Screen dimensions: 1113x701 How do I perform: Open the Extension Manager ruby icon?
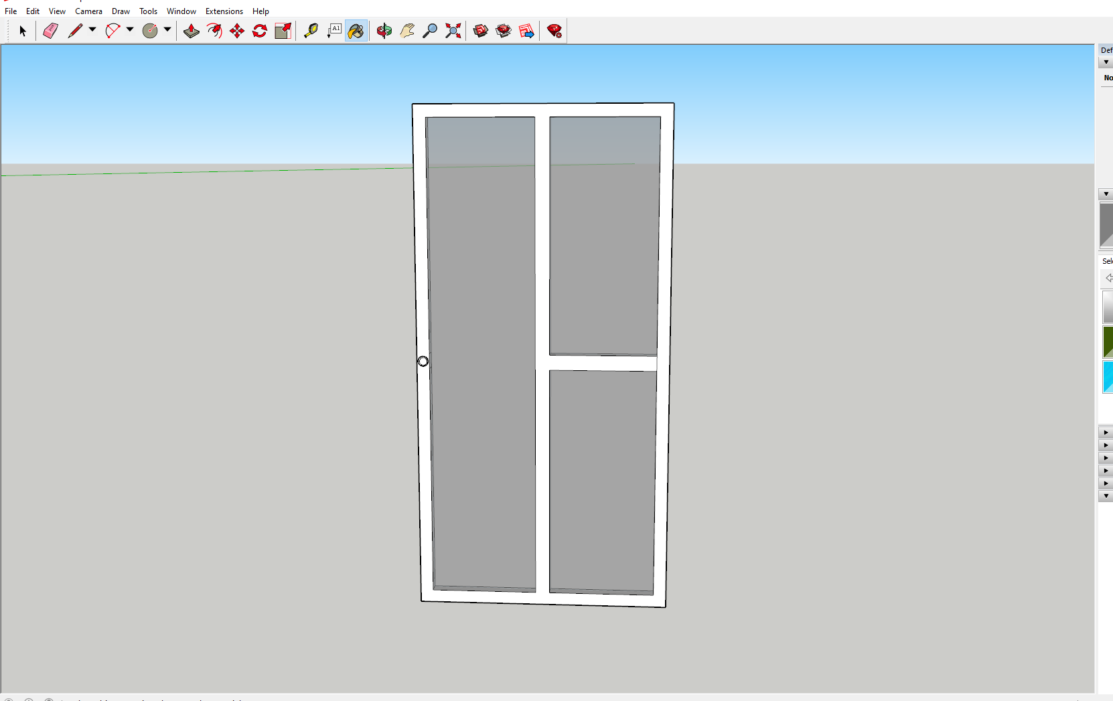point(554,31)
